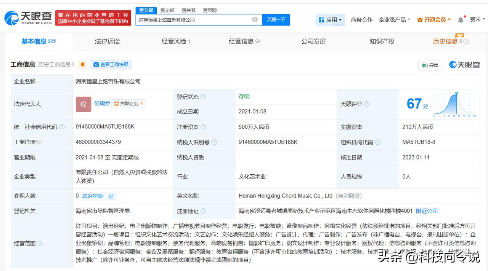
Task: Click the orange alert bell beside 历史工商信息
Action: [83, 65]
